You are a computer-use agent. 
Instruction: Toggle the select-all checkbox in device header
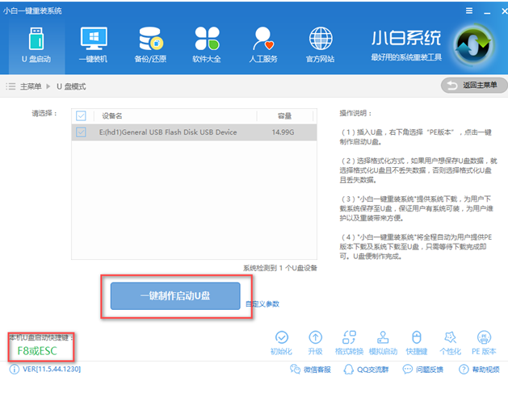[81, 115]
